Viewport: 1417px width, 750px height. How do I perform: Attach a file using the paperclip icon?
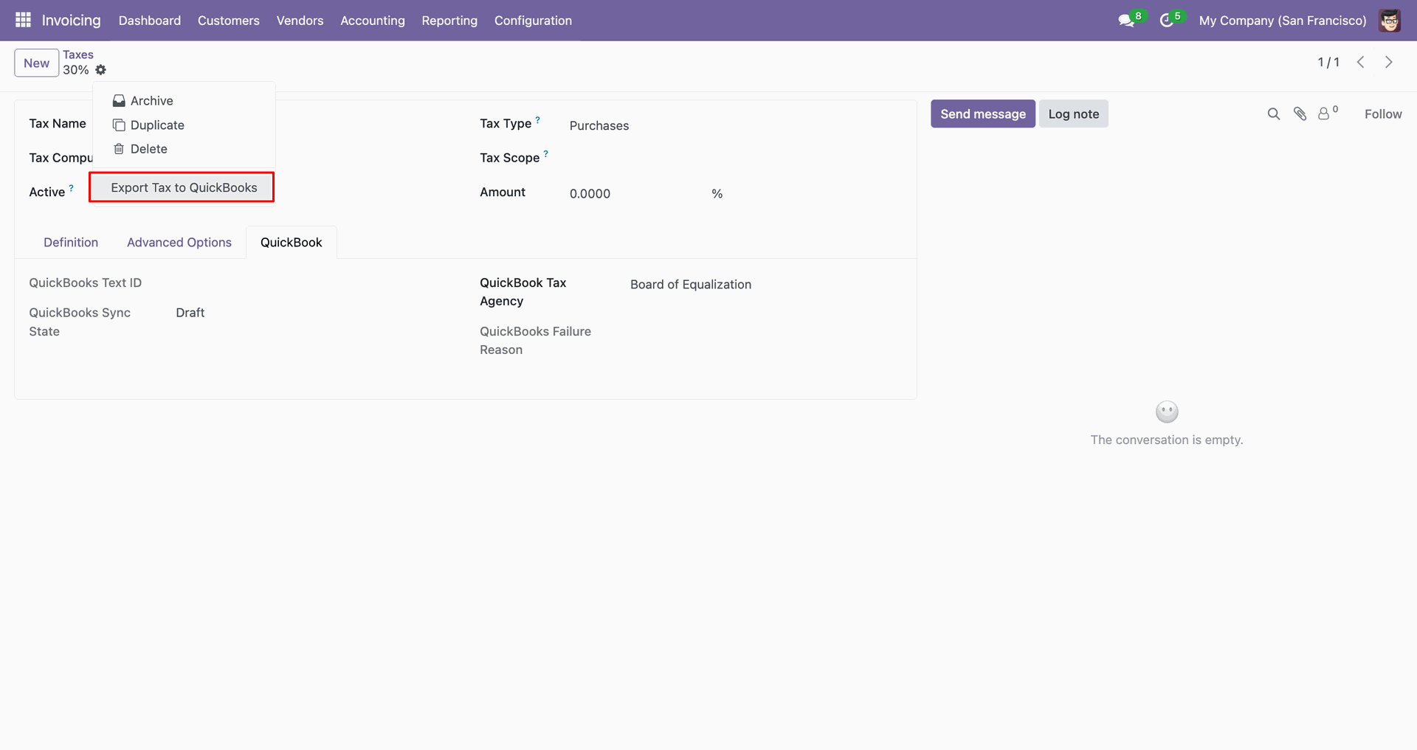tap(1300, 114)
